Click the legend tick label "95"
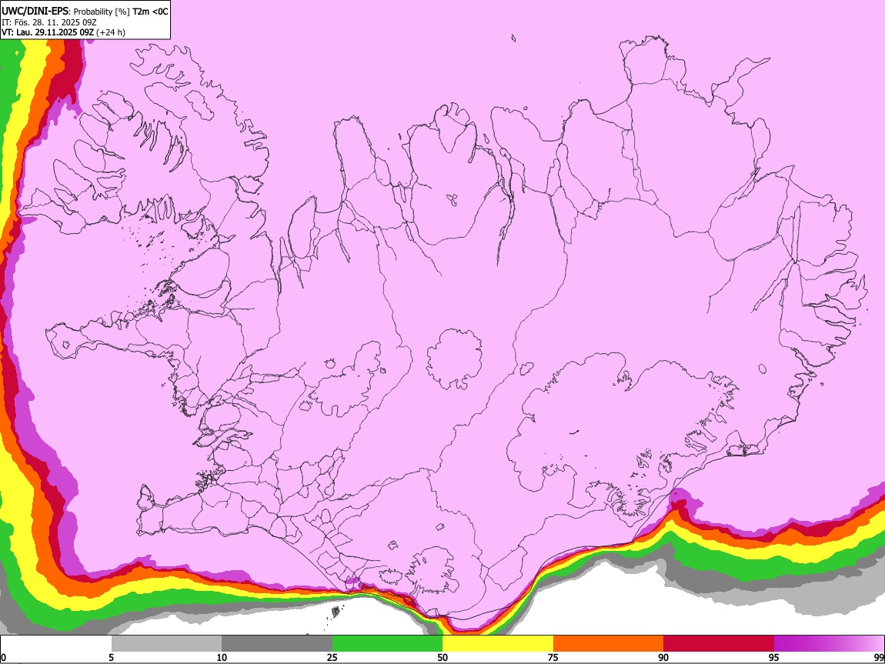 click(774, 657)
